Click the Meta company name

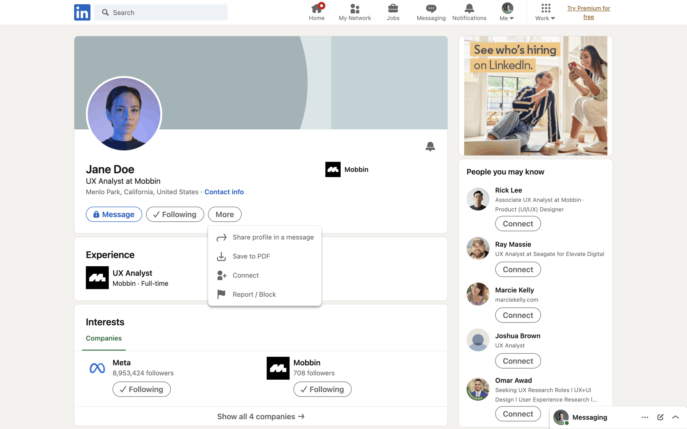(122, 363)
